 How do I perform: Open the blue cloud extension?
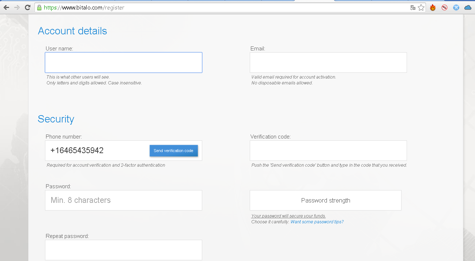pos(468,7)
